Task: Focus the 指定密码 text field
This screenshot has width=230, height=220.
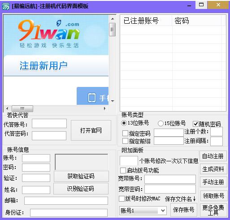Action: [x=169, y=133]
